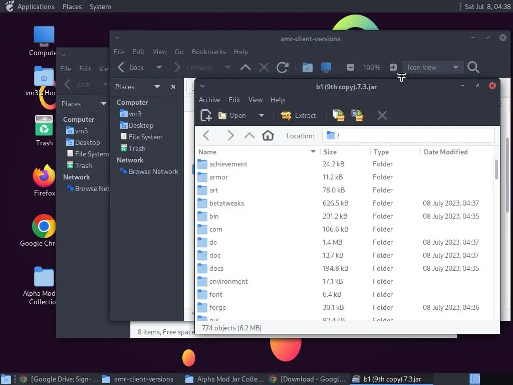Click the Up folder arrow in amr-client-versions toolbar
This screenshot has width=513, height=385.
point(245,67)
